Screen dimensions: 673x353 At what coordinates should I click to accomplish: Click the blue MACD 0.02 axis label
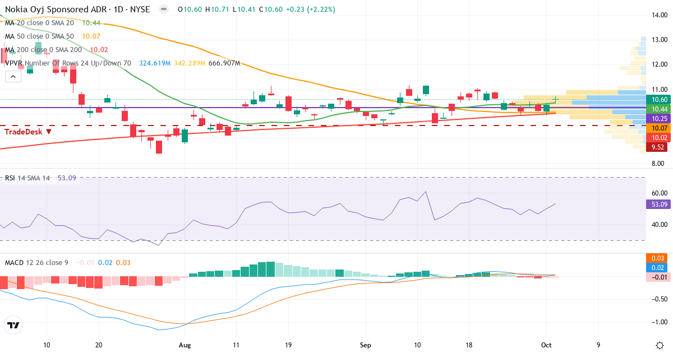[x=656, y=267]
